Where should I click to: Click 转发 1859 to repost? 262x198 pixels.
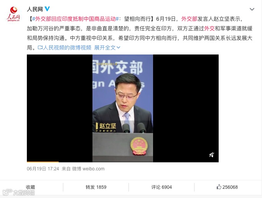pyautogui.click(x=96, y=187)
